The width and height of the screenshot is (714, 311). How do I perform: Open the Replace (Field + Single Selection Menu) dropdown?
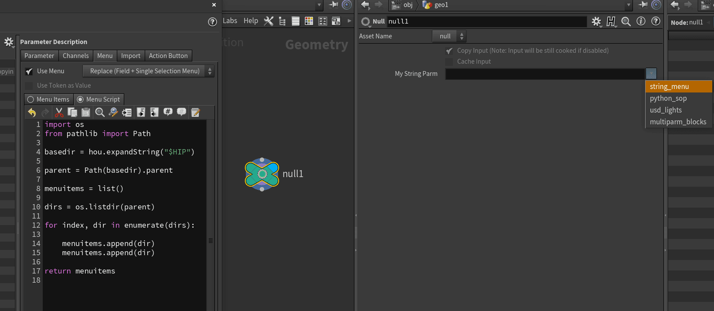click(x=148, y=71)
